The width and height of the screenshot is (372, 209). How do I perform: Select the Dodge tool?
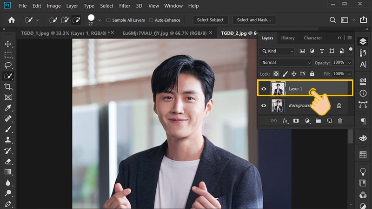click(x=8, y=193)
